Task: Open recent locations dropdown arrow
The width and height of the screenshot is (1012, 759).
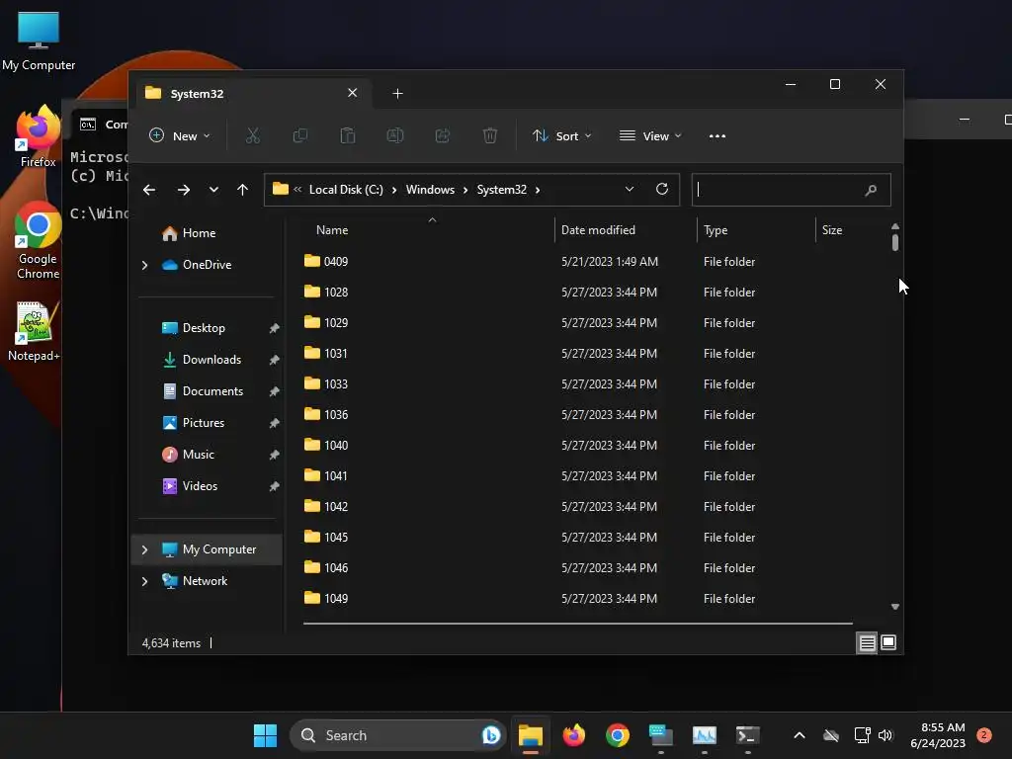Action: point(213,190)
